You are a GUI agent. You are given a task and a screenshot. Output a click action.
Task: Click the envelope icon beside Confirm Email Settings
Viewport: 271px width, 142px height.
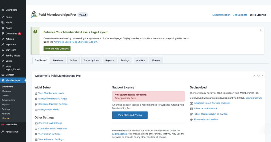(x=36, y=123)
